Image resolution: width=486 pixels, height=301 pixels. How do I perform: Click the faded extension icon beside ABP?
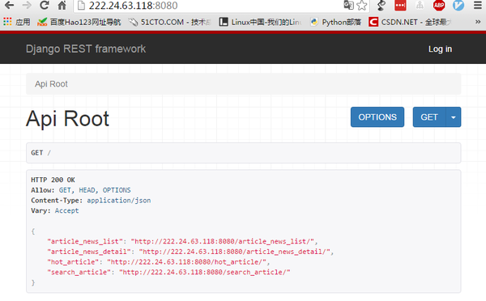click(420, 6)
